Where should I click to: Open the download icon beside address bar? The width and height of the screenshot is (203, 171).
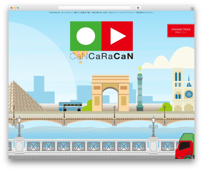click(x=138, y=8)
